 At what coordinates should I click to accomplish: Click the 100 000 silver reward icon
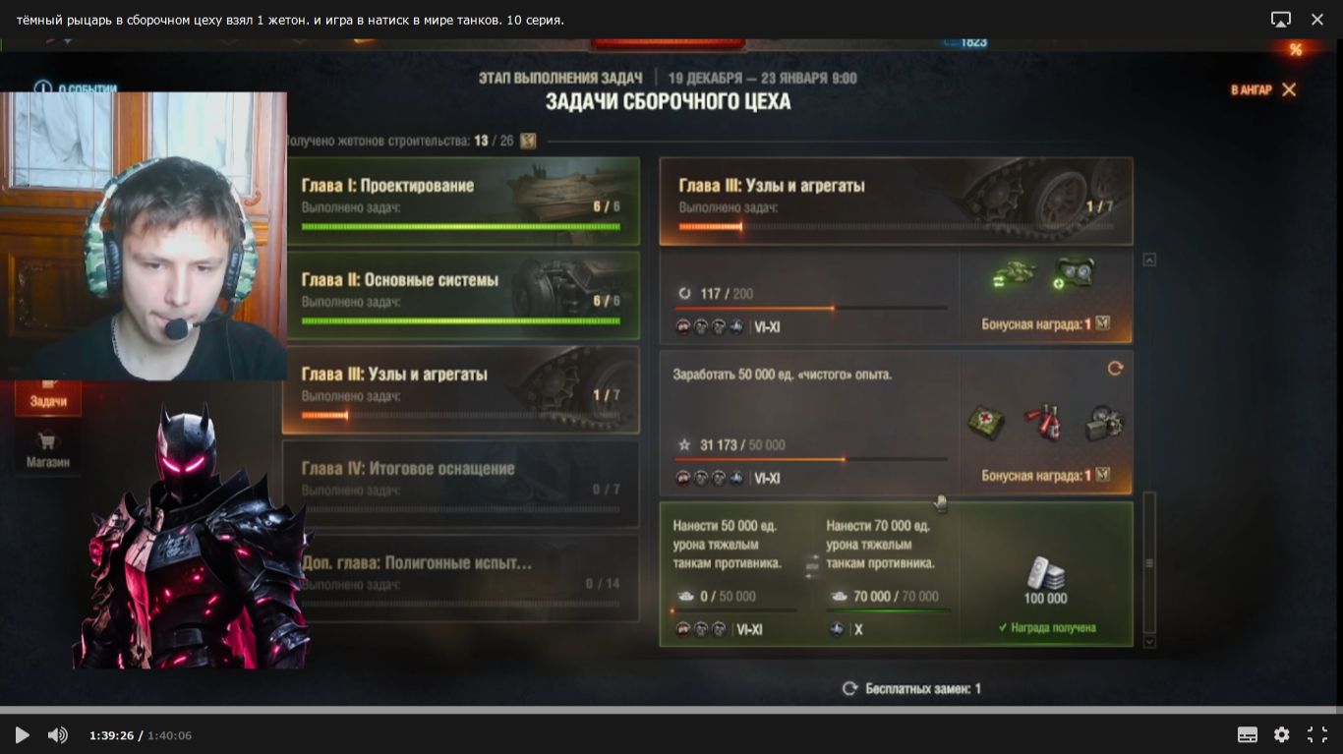[x=1045, y=573]
